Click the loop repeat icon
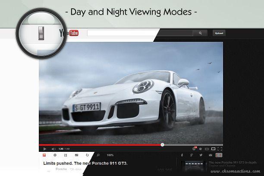 point(87,155)
